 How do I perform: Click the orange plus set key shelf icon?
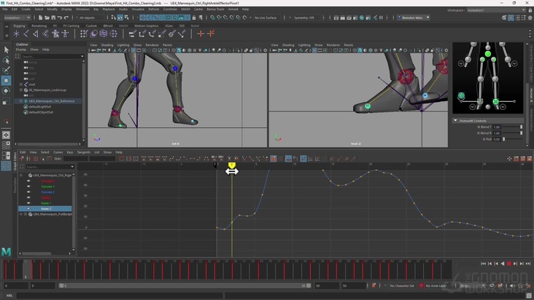coord(201,33)
